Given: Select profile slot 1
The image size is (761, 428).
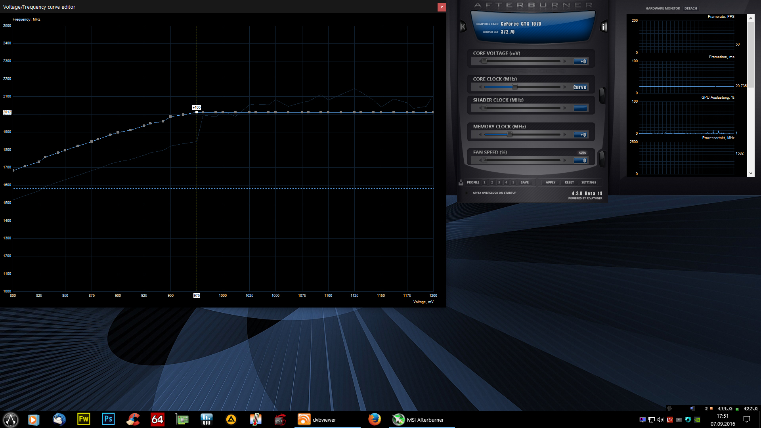Looking at the screenshot, I should click(x=484, y=183).
